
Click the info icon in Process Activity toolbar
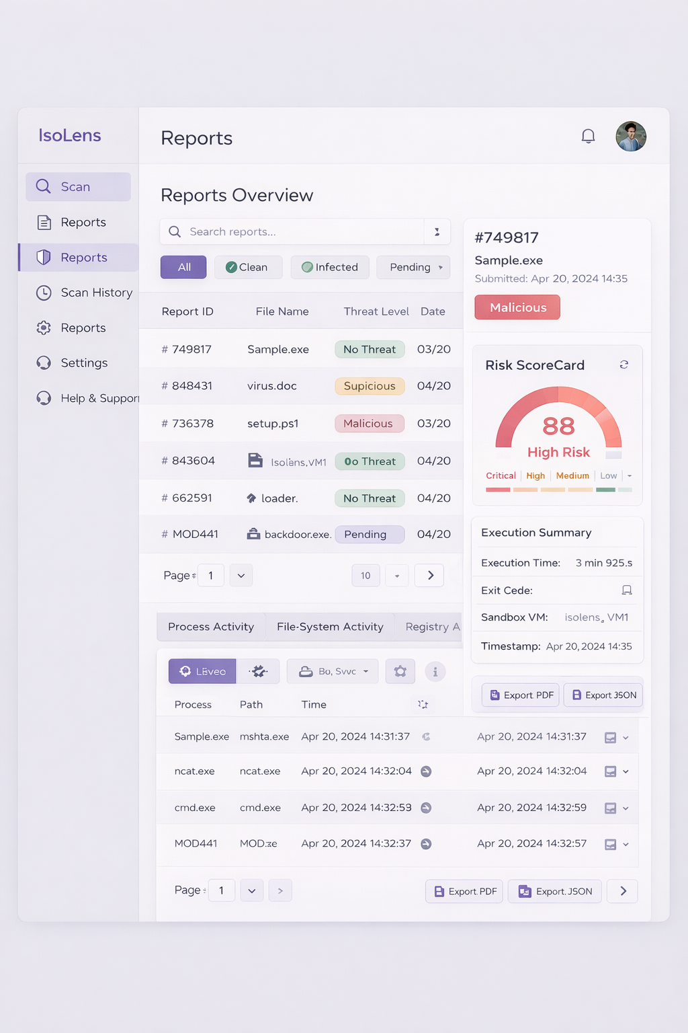point(435,671)
